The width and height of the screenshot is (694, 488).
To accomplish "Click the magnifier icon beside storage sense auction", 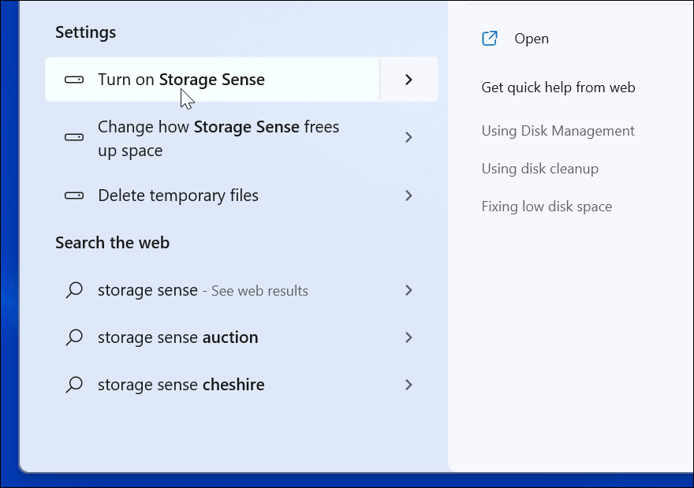I will (74, 337).
